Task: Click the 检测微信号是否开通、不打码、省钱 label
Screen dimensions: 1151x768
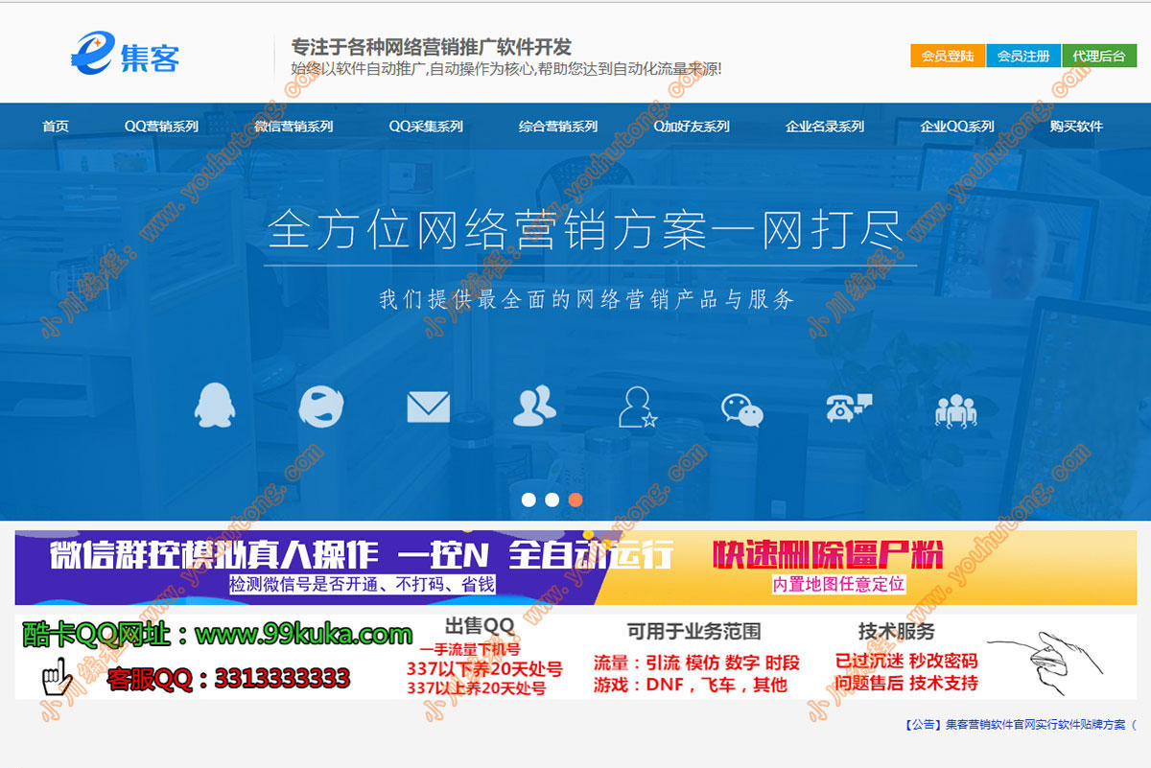Action: 363,584
